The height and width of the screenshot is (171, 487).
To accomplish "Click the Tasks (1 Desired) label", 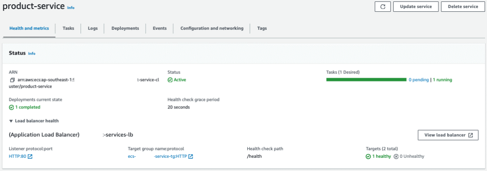I will (x=343, y=72).
